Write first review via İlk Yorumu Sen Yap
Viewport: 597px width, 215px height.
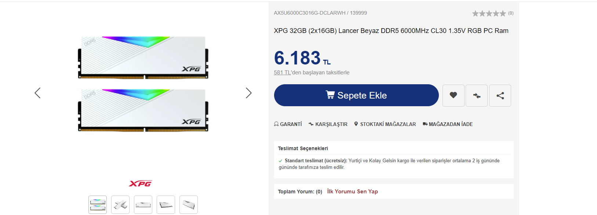[353, 192]
